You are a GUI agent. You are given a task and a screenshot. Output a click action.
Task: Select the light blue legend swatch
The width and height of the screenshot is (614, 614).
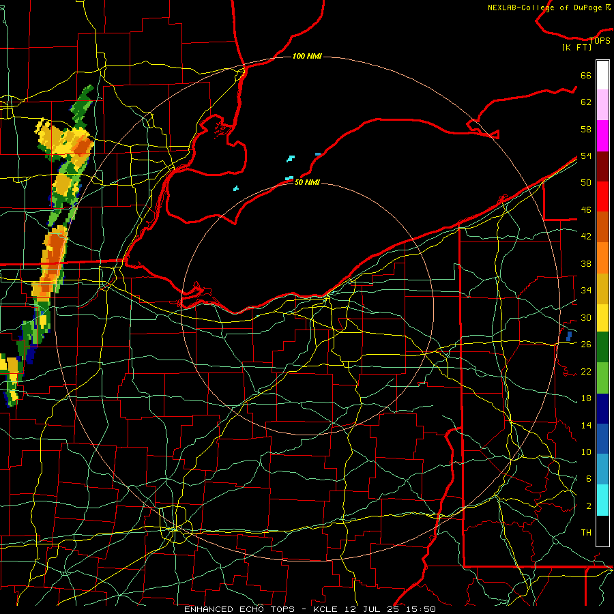point(602,469)
